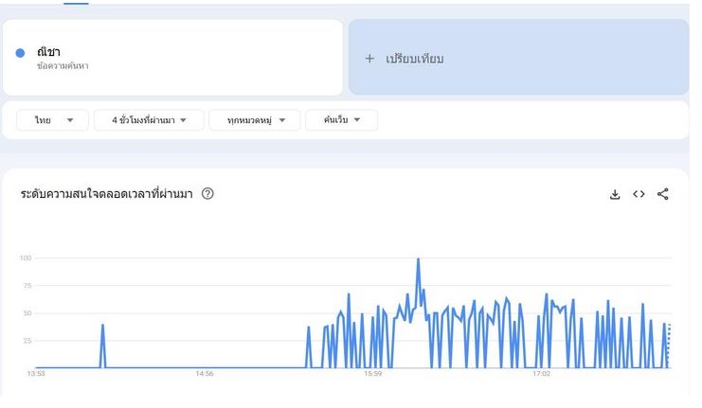
Task: Click the ข้อความค้นหา subtitle under ณิชา
Action: coord(63,67)
